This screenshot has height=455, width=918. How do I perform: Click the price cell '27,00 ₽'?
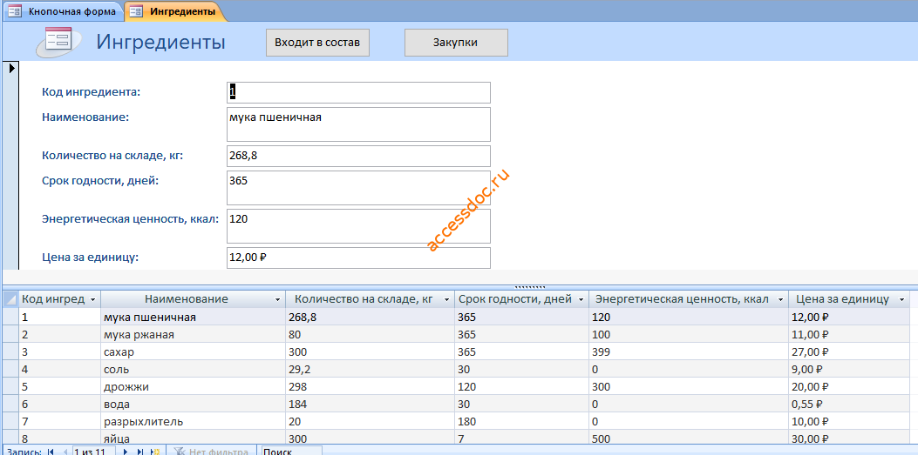tap(849, 352)
